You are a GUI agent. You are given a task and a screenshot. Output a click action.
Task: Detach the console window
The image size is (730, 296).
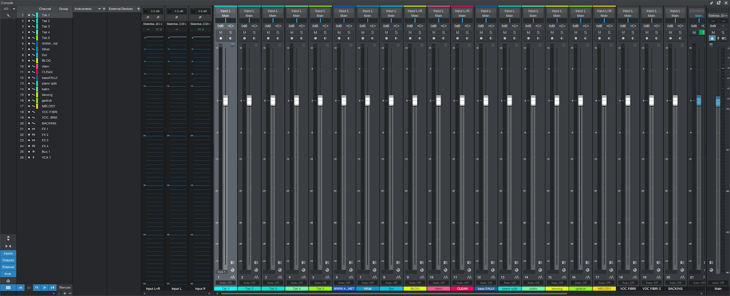[x=718, y=3]
